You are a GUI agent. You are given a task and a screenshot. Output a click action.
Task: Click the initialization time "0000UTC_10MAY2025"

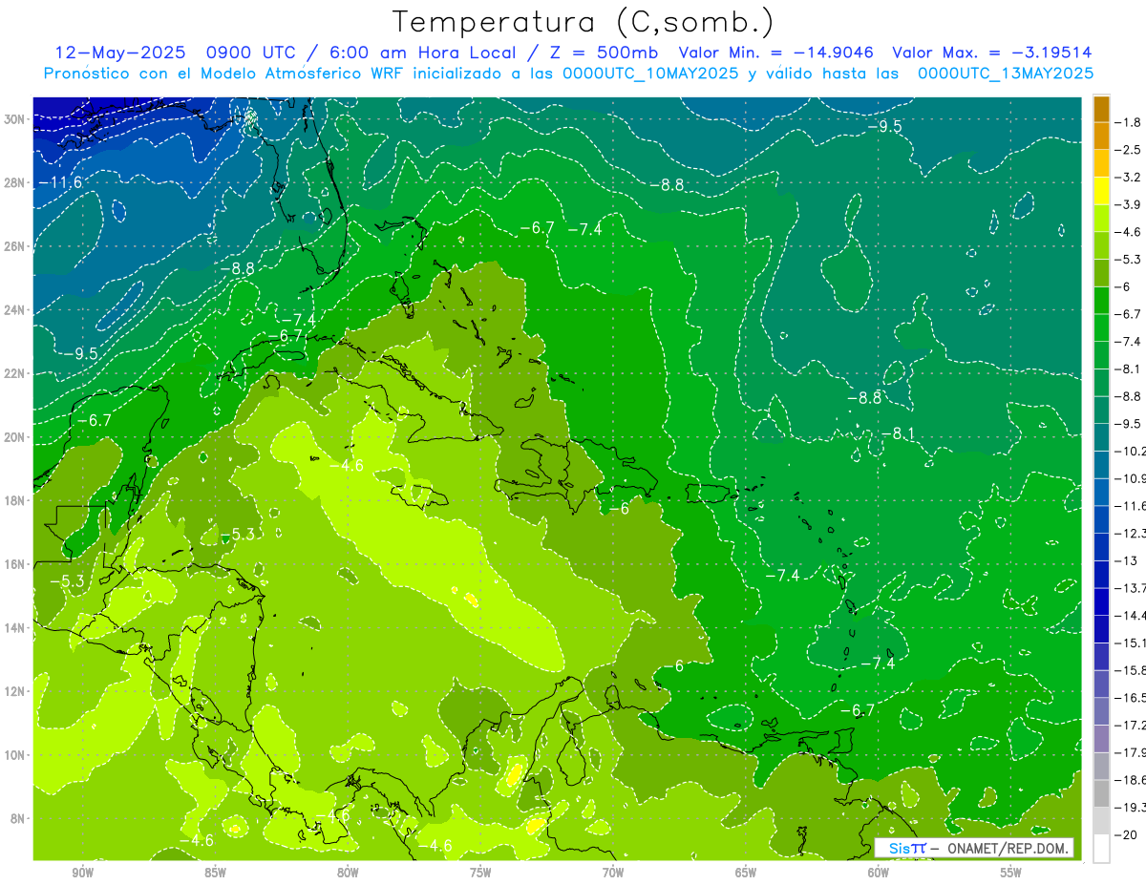pyautogui.click(x=650, y=74)
